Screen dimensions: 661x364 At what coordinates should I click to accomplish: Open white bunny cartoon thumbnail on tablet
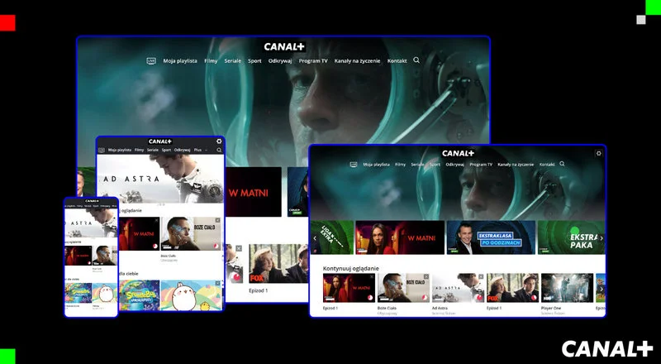[x=192, y=295]
